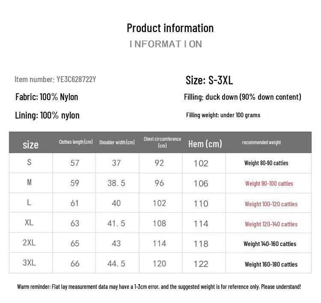
Task: Click the "Product information" heading
Action: tap(170, 28)
